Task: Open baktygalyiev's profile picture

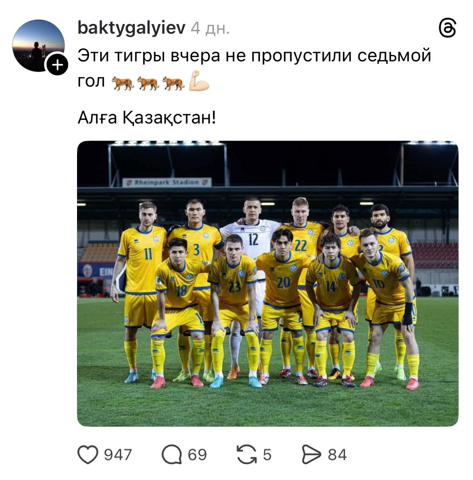Action: (x=38, y=46)
